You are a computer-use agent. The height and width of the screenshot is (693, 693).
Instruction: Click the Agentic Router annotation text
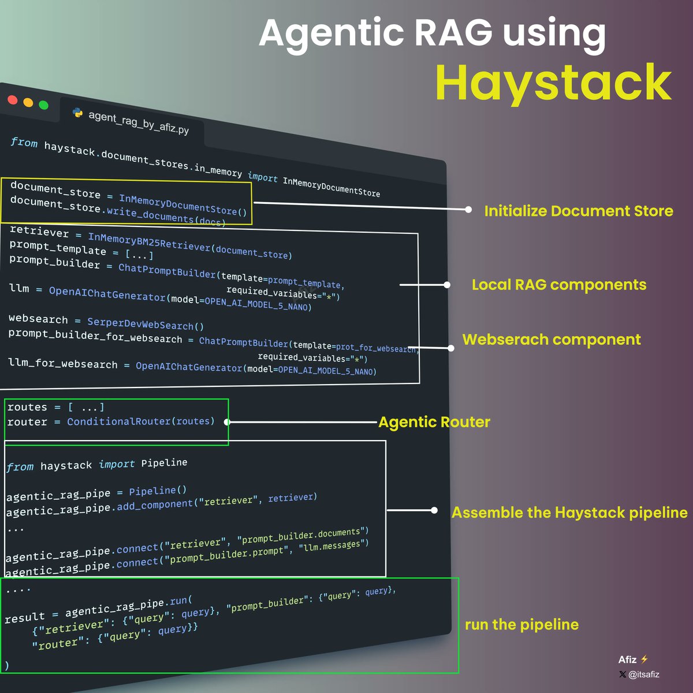coord(434,422)
